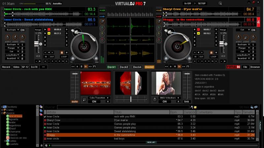264x148 pixels.
Task: Click the small green play arrow in bottom bar
Action: [50, 145]
